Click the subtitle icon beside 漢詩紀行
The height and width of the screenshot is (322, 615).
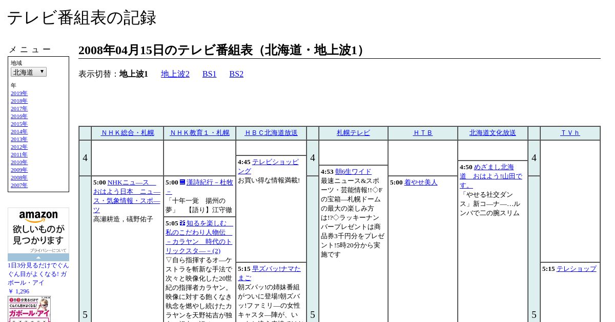(x=182, y=182)
